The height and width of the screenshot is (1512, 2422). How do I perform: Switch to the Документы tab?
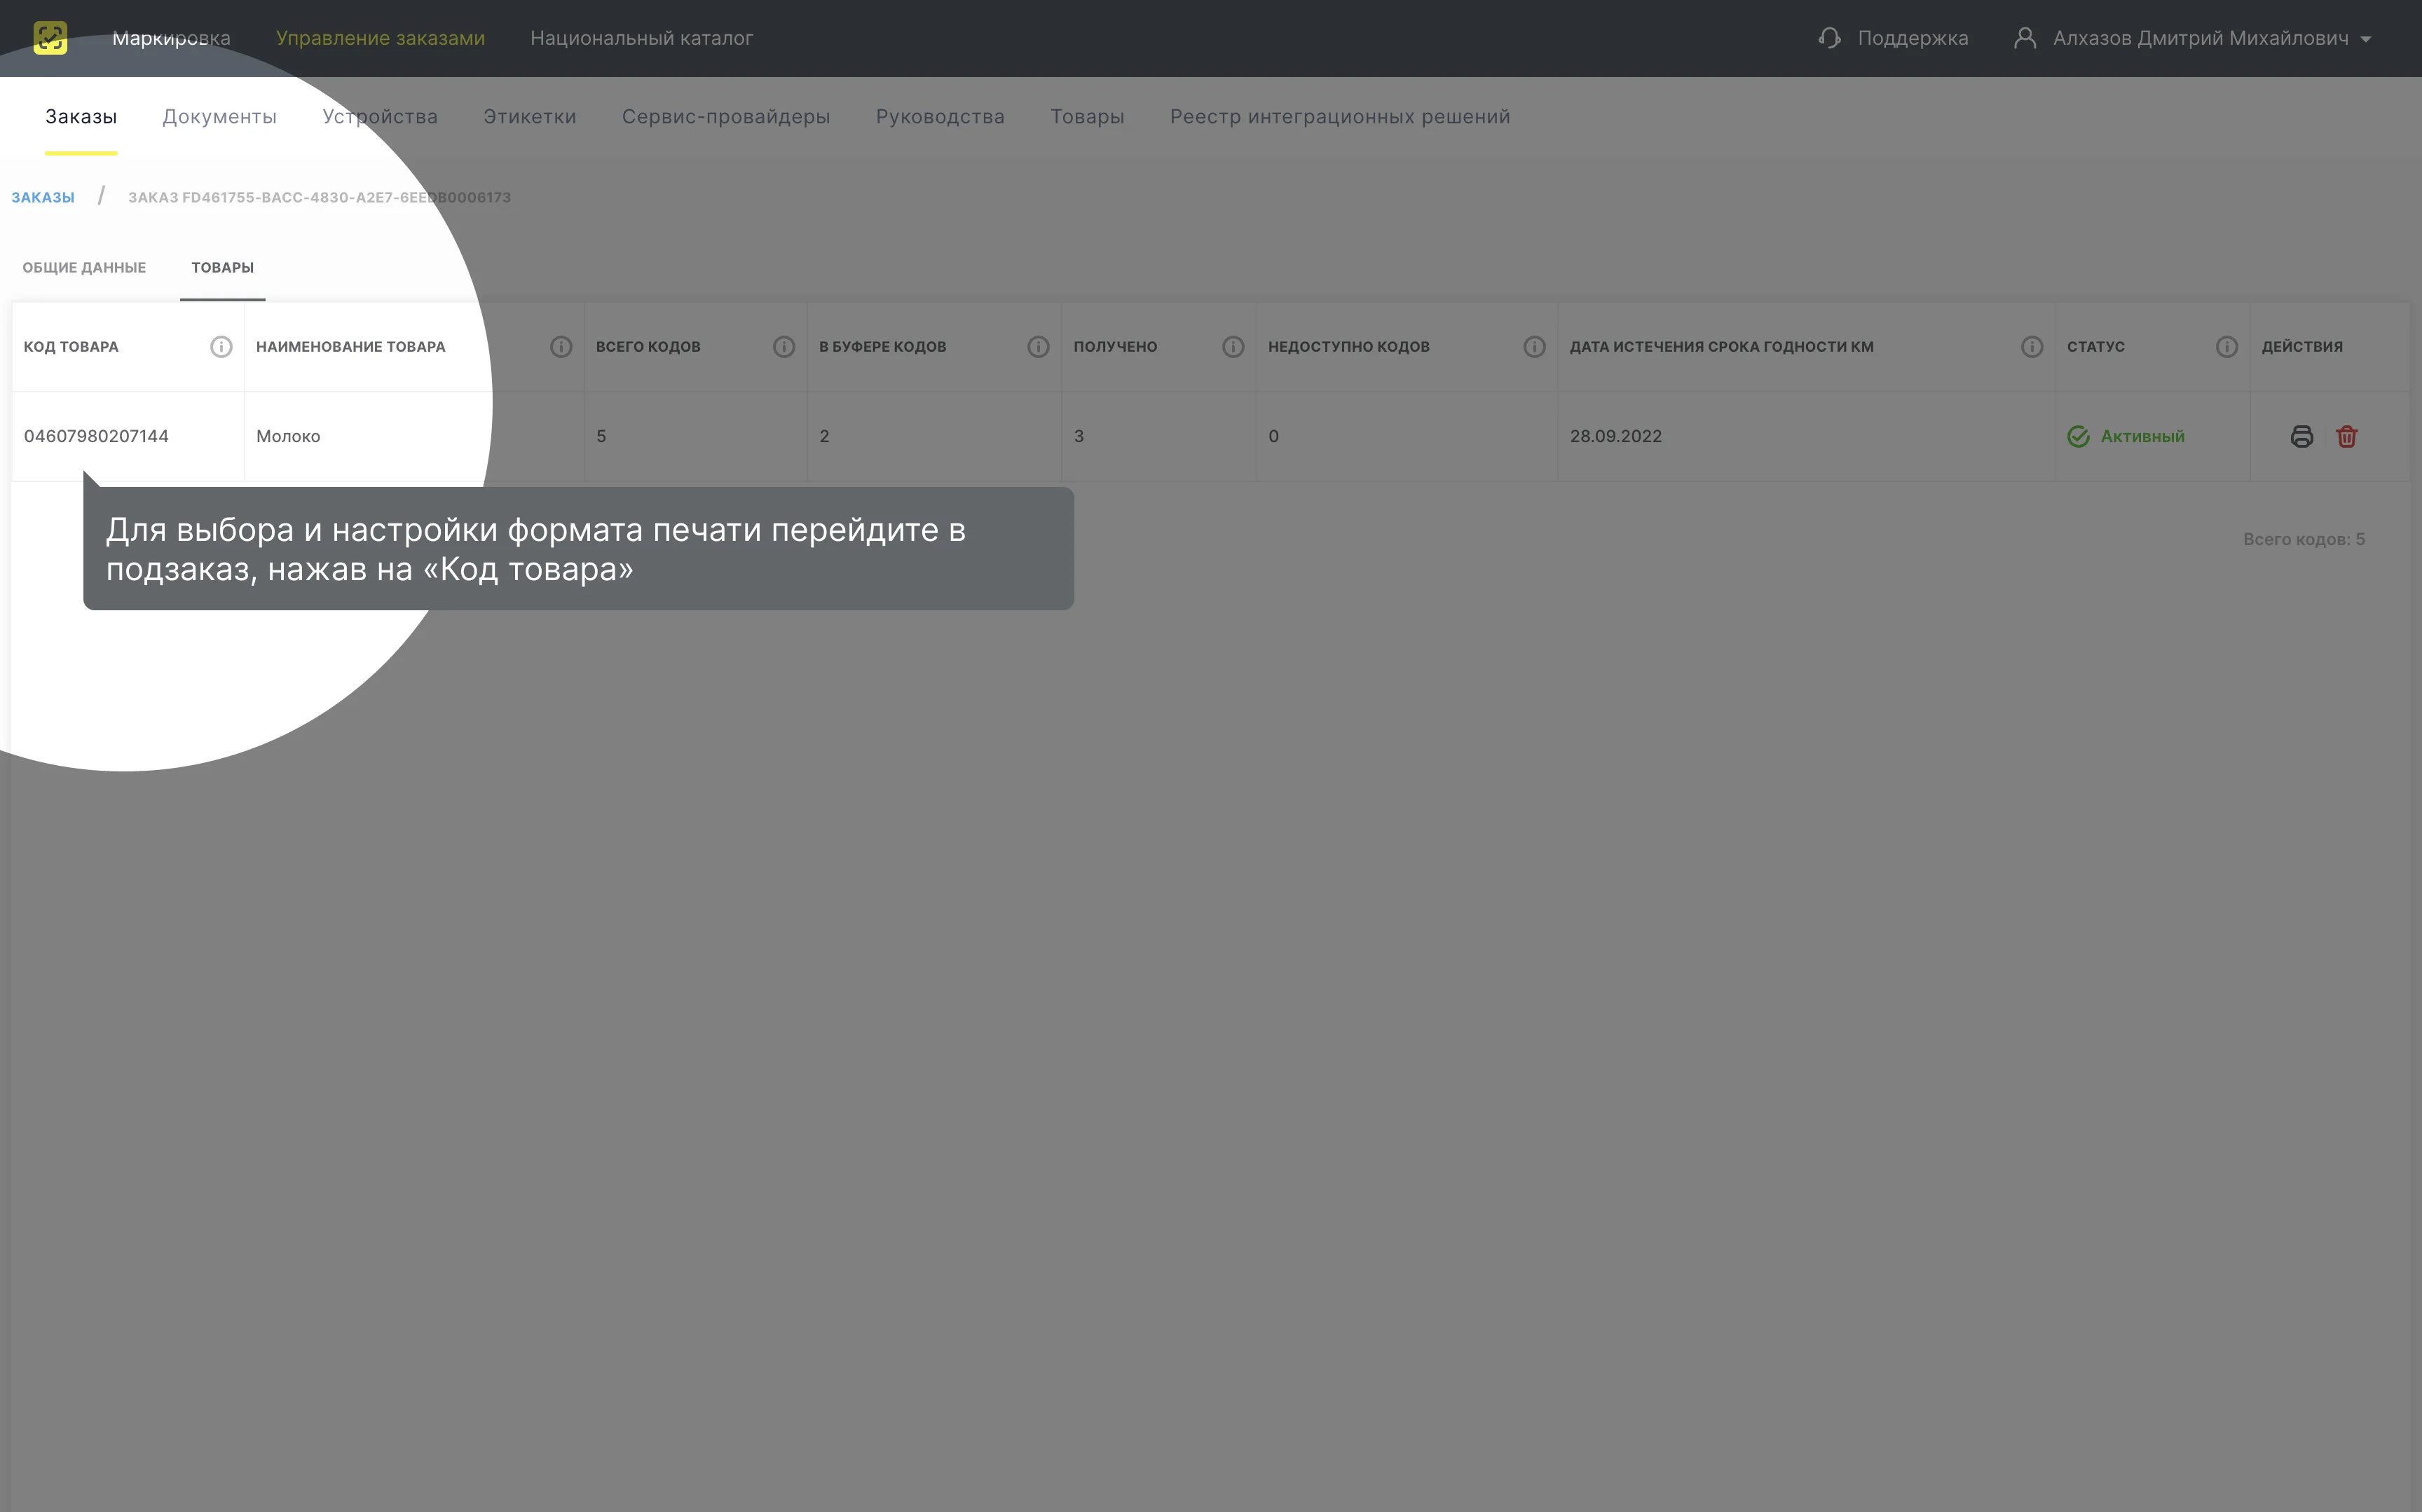[x=219, y=117]
